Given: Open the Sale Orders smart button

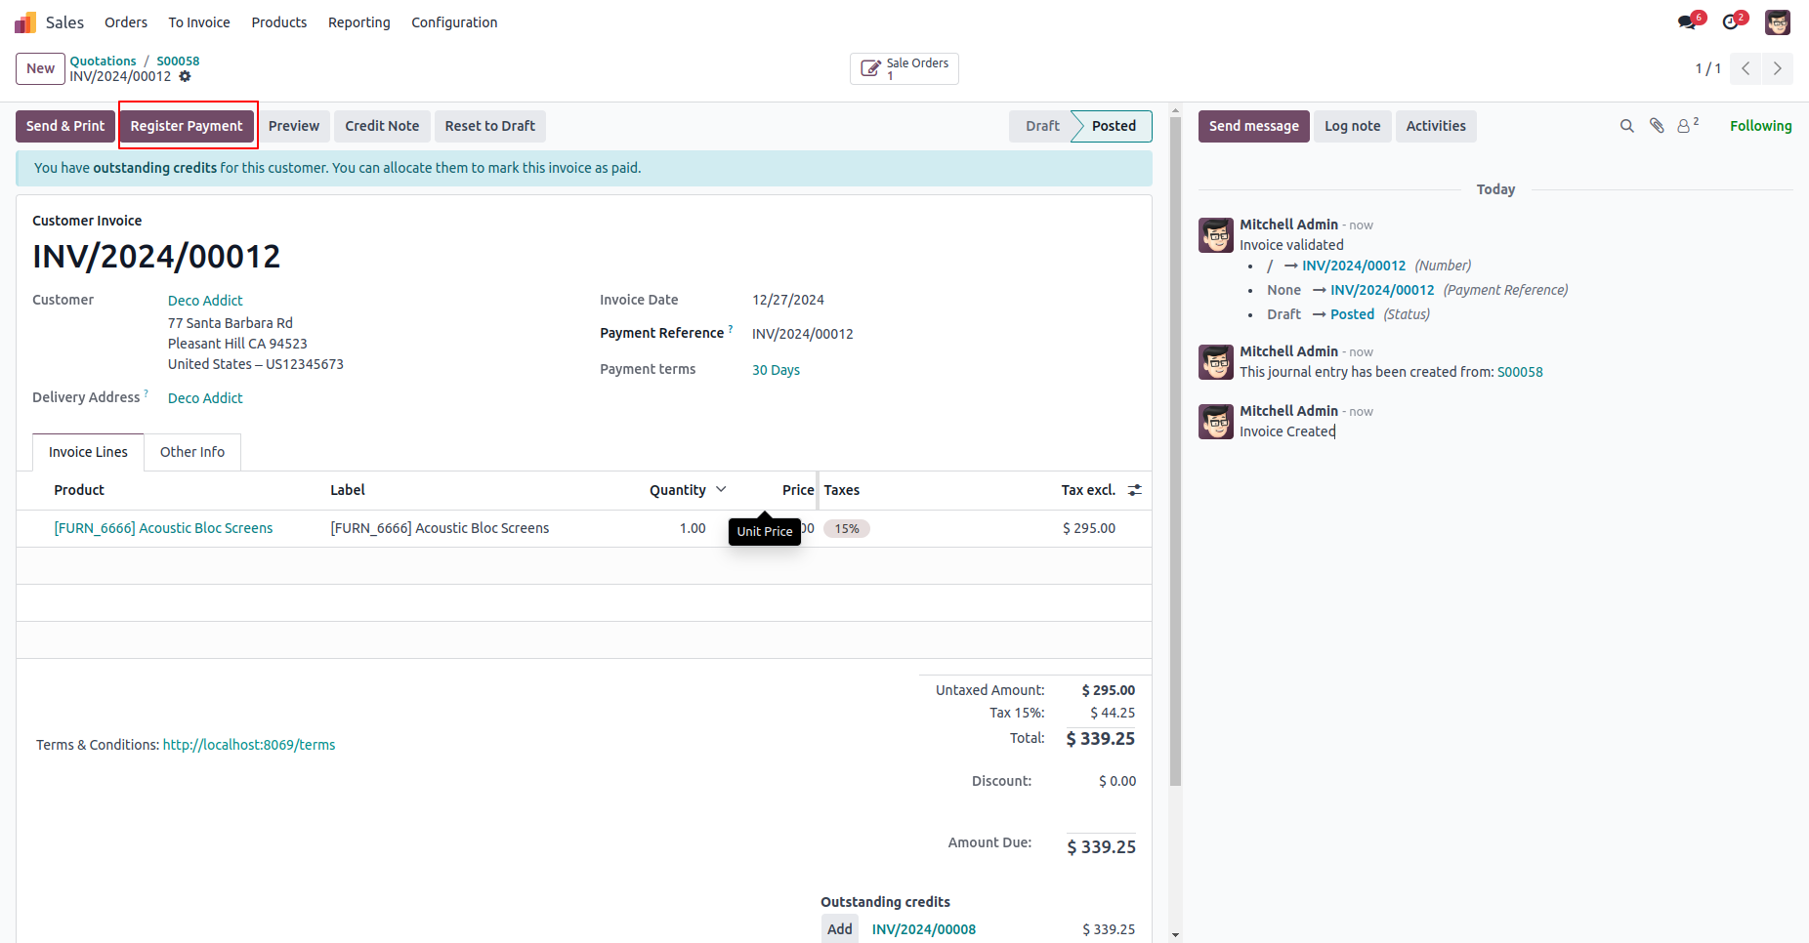Looking at the screenshot, I should pos(904,68).
